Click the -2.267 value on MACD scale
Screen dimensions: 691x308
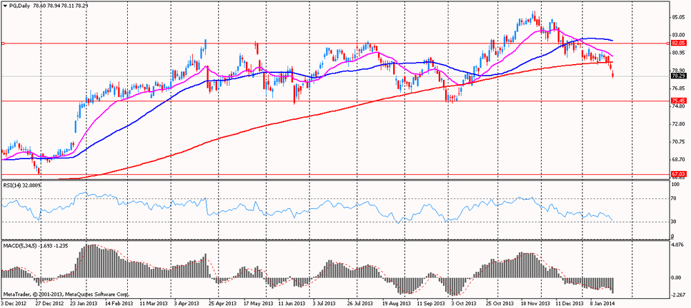point(677,295)
